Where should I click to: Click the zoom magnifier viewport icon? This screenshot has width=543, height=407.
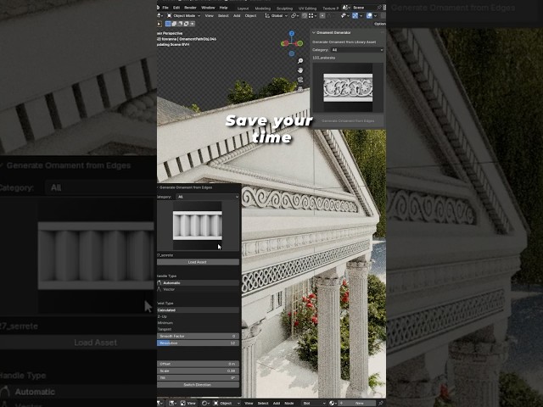[x=300, y=61]
